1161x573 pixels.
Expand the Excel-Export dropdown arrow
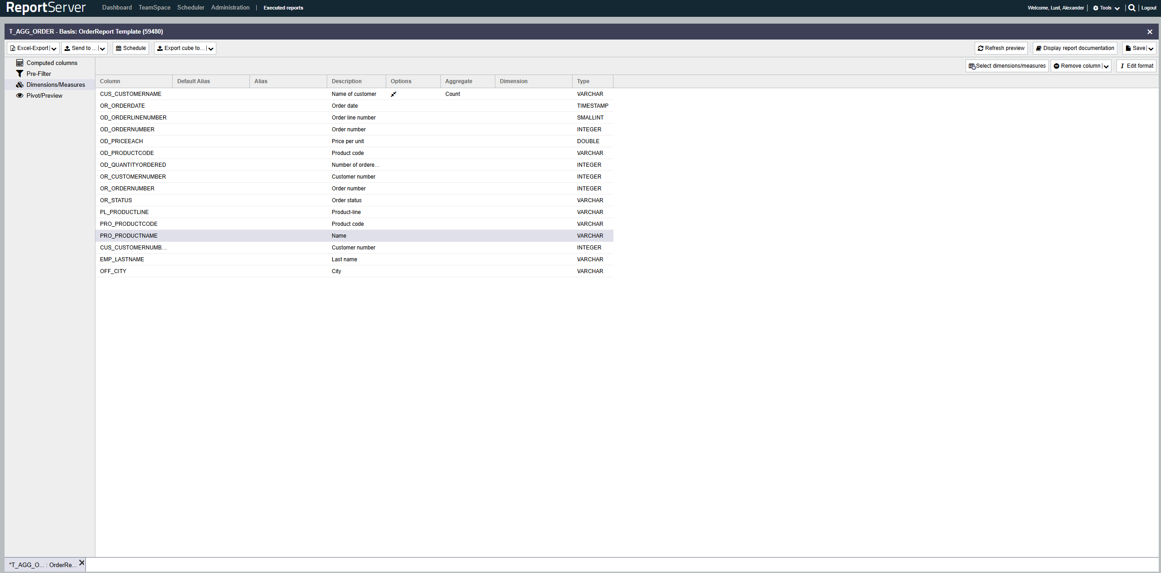pos(54,49)
